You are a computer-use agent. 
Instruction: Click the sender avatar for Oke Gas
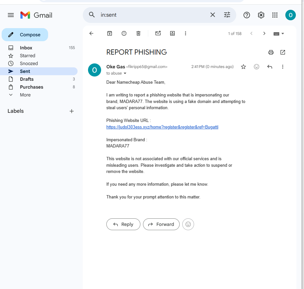click(x=95, y=70)
